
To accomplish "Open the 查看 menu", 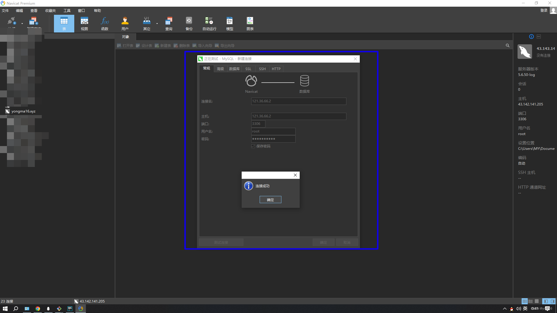I will point(34,11).
